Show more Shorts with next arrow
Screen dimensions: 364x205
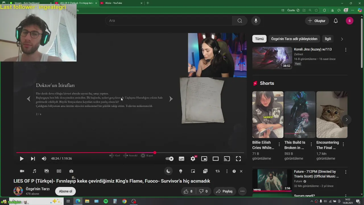pyautogui.click(x=346, y=120)
